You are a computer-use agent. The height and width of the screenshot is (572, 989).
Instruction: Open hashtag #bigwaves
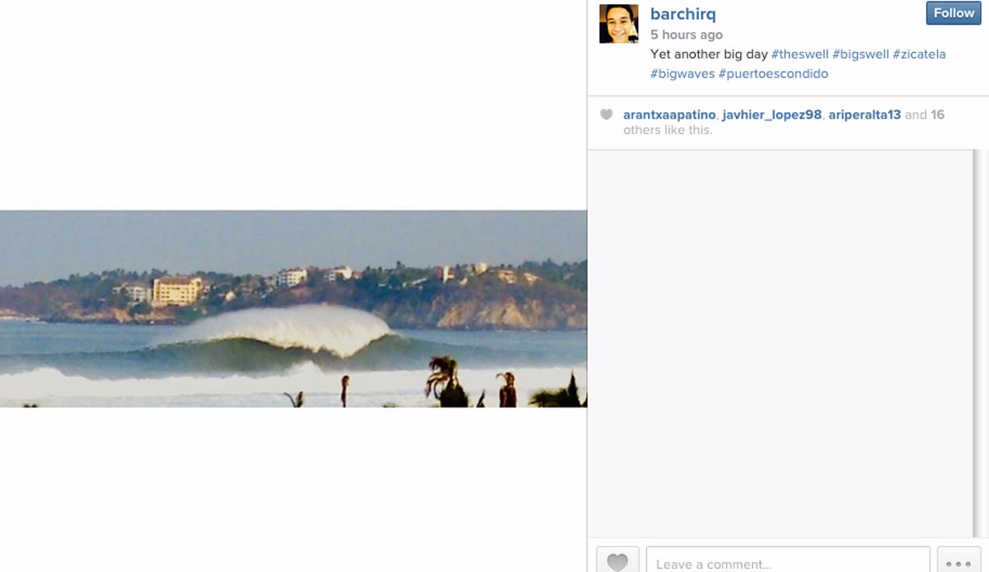682,74
